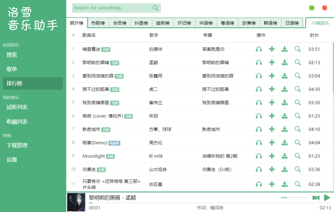
Task: Click the magnifier icon for 爱到流泪谁的罪
Action: click(298, 76)
